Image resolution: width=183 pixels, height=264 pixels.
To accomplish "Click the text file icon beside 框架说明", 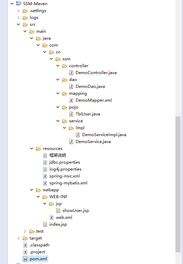I will tap(45, 155).
